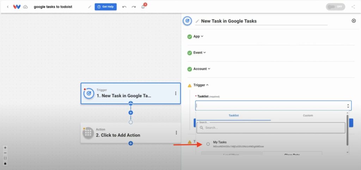
Task: Select the Trigger node on canvas
Action: pyautogui.click(x=130, y=93)
